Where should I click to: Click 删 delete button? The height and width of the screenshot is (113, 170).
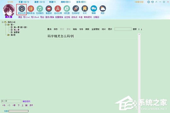pos(26,105)
